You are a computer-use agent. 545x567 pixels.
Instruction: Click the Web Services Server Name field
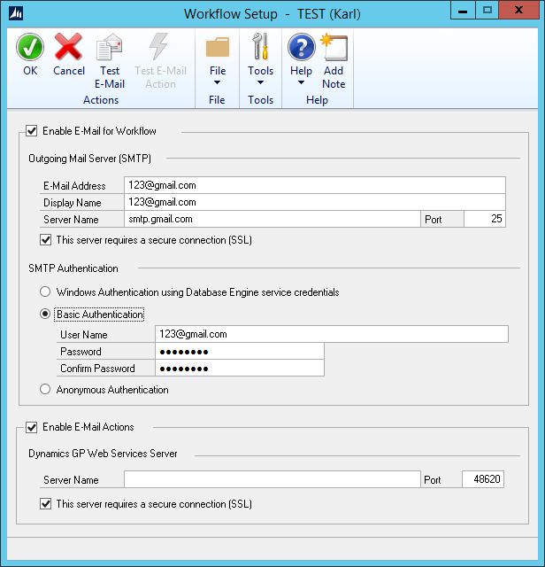click(272, 479)
